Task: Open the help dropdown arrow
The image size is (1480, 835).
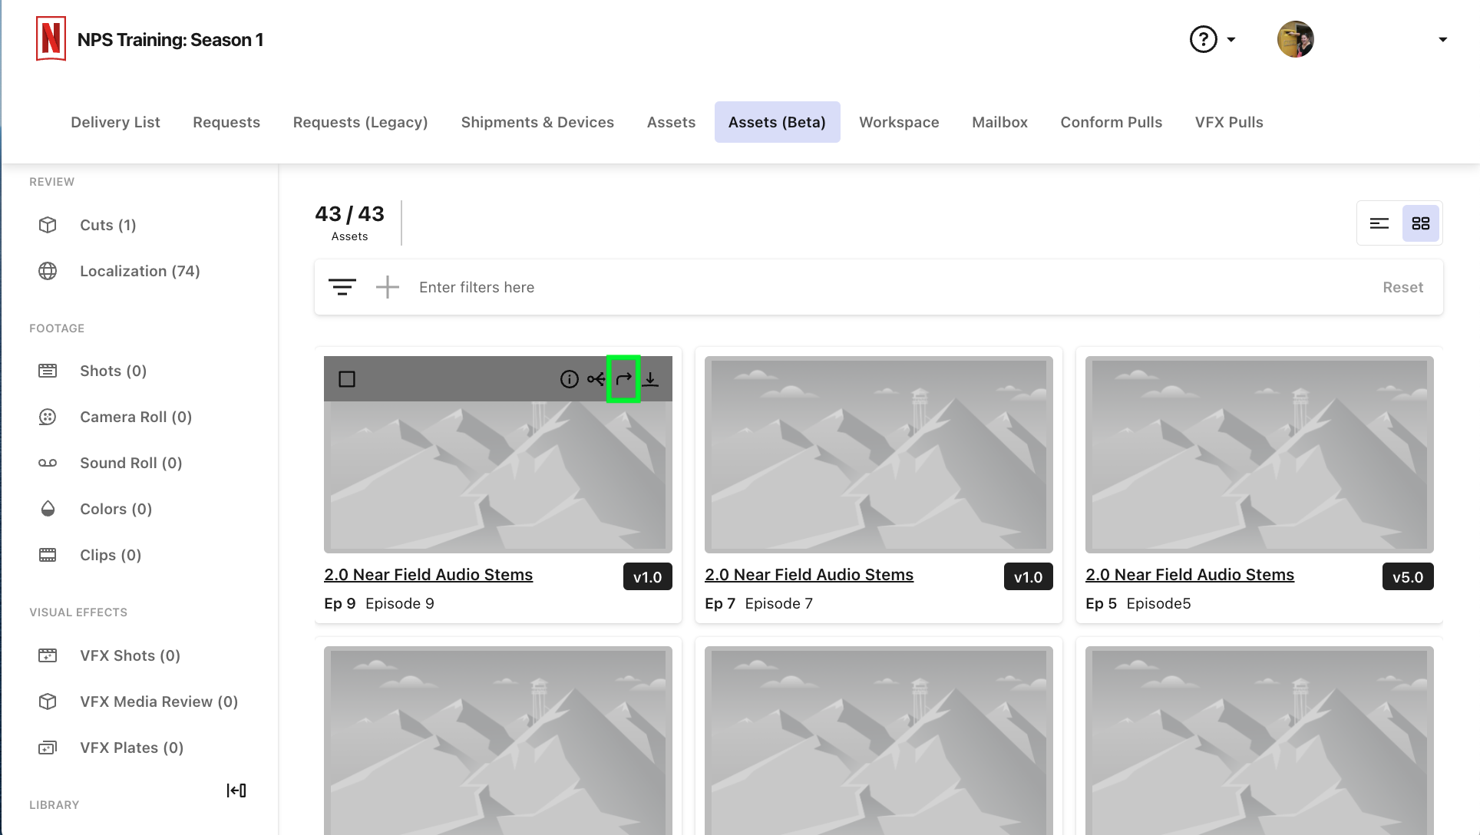Action: tap(1231, 38)
